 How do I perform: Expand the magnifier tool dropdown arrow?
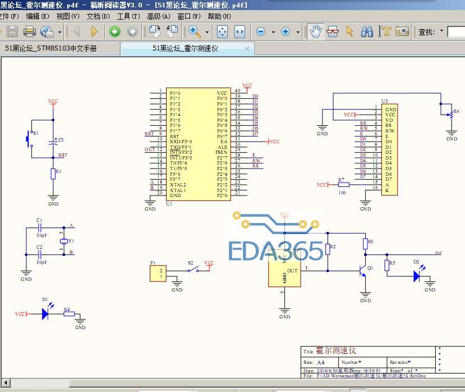[x=207, y=32]
